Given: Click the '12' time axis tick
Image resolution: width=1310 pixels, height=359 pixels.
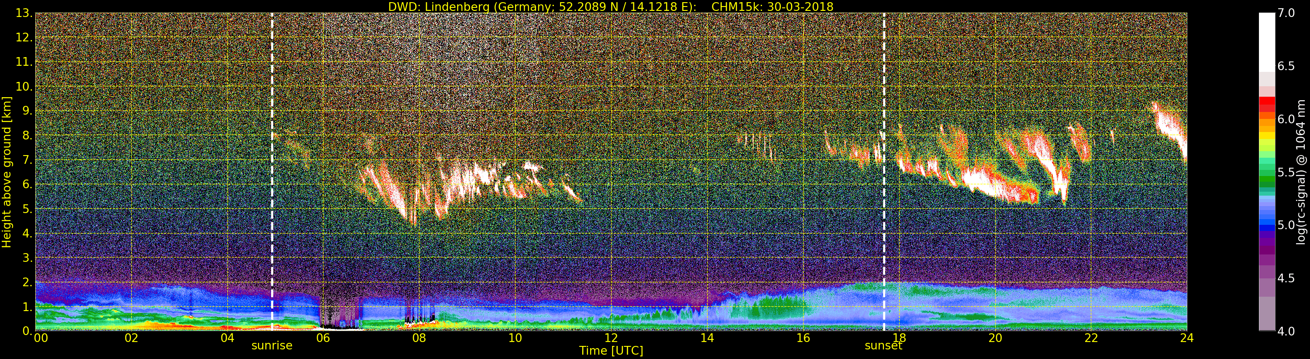Looking at the screenshot, I should pyautogui.click(x=611, y=338).
